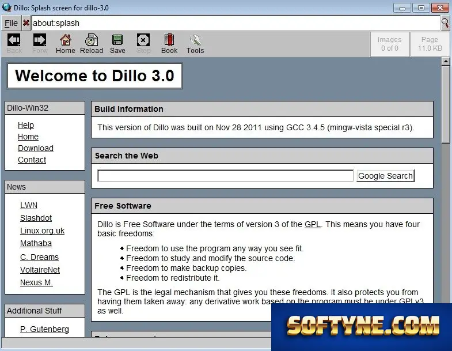
Task: Click the build date sentence with GCC 3.4.5
Action: [256, 127]
